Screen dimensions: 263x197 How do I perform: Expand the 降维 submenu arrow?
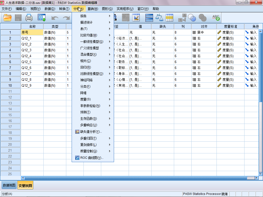[109, 93]
